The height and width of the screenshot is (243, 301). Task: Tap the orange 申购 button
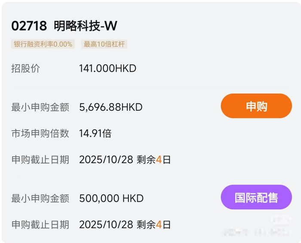(x=256, y=106)
